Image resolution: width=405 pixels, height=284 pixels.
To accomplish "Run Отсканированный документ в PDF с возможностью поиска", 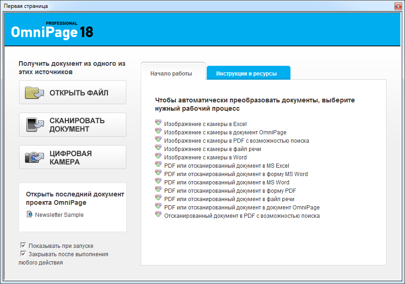I will [x=242, y=216].
